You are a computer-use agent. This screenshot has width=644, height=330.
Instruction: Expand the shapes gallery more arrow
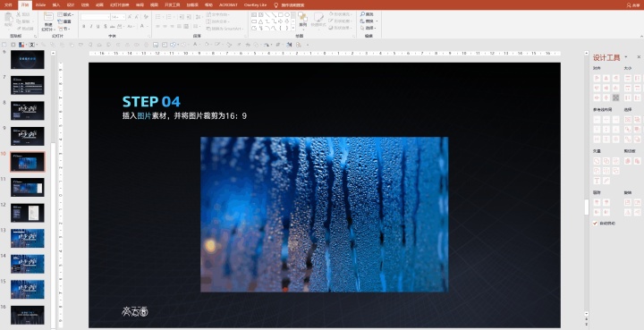[x=292, y=28]
